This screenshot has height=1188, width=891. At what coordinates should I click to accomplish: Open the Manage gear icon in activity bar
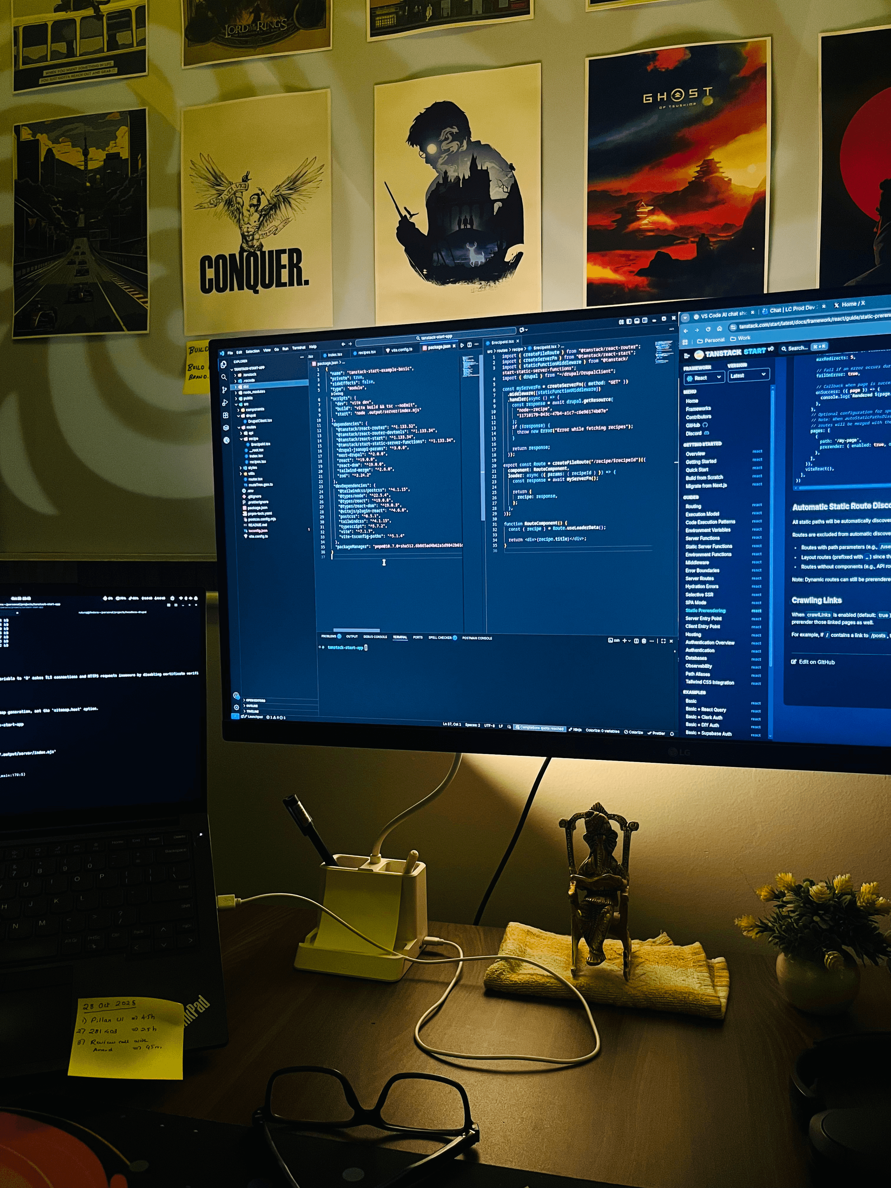236,707
